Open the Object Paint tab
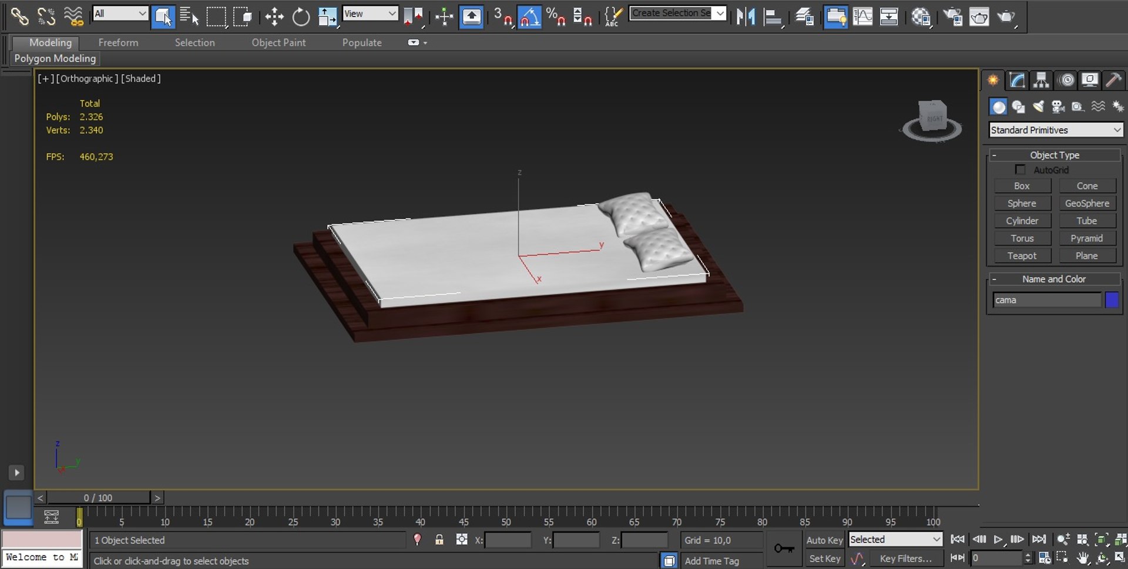 [278, 42]
